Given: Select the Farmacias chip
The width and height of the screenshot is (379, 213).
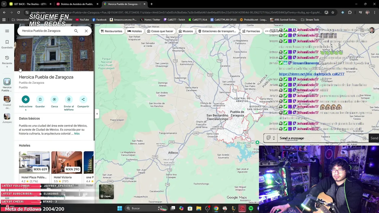Looking at the screenshot, I should tap(251, 31).
